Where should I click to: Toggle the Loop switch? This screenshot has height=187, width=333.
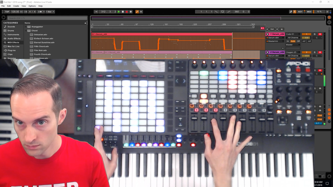222,12
